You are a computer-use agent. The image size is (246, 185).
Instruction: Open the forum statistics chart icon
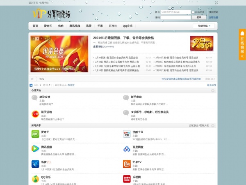(x=31, y=85)
